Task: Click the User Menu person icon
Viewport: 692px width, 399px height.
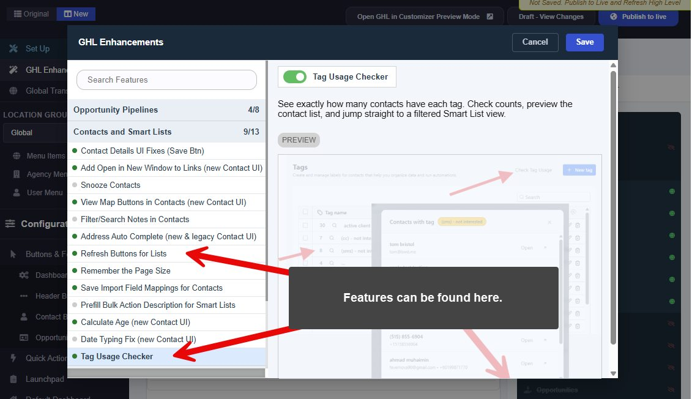Action: tap(17, 192)
